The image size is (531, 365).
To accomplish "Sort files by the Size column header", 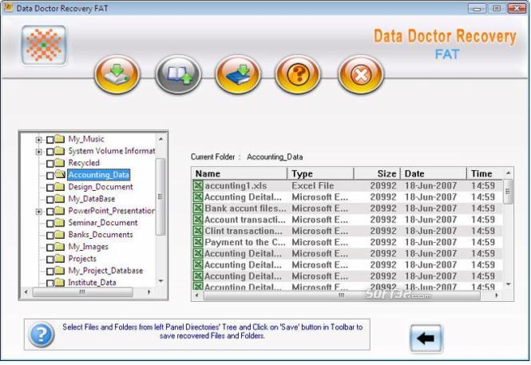I will tap(377, 173).
